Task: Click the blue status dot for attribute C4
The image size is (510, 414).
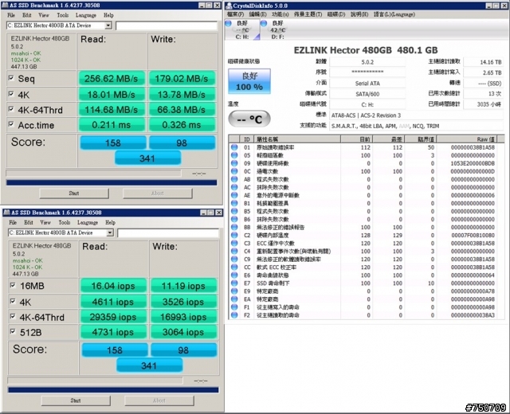Action: (233, 252)
